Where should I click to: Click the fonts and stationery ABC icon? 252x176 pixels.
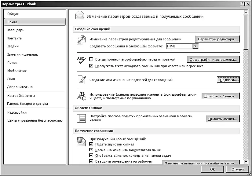tap(81, 96)
